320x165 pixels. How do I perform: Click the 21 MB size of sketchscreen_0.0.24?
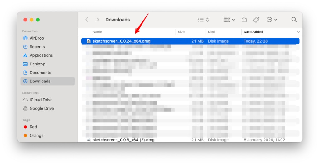pos(197,41)
